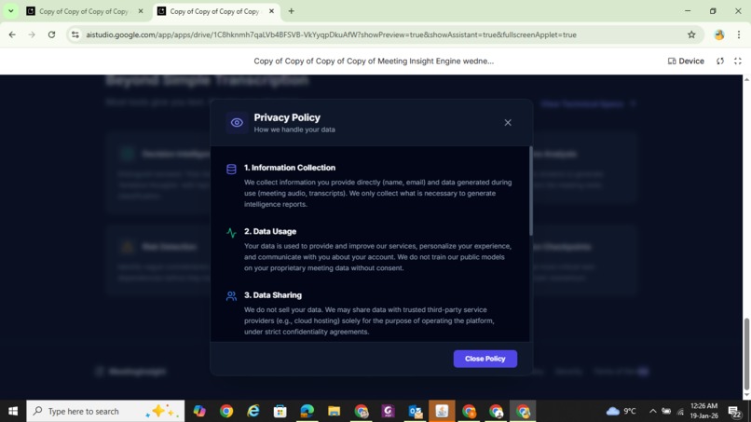Open the purple PDF app on the taskbar

(388, 411)
